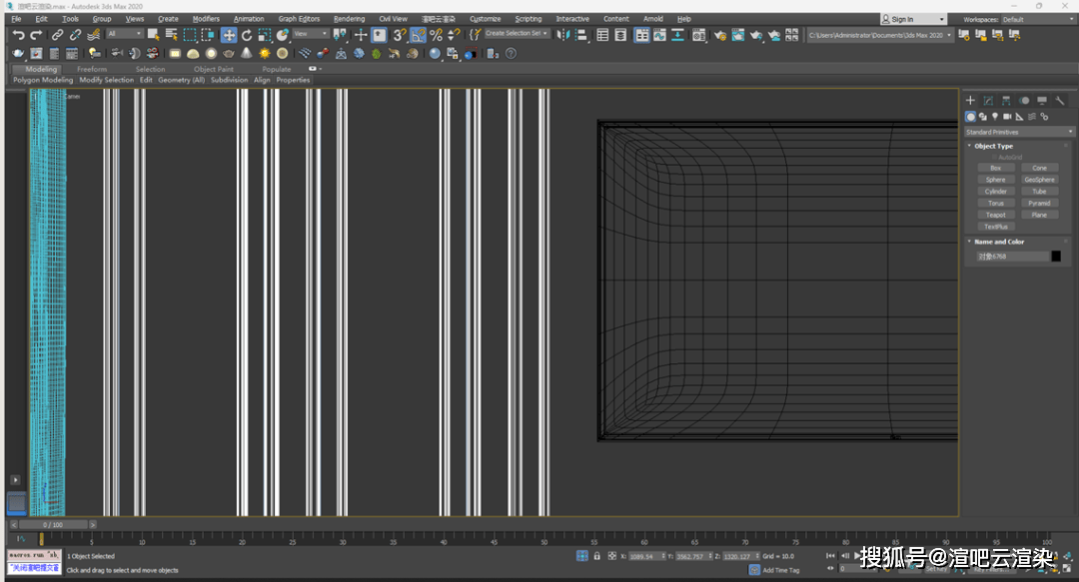The width and height of the screenshot is (1079, 582).
Task: Click the Pyramid button
Action: click(1039, 203)
